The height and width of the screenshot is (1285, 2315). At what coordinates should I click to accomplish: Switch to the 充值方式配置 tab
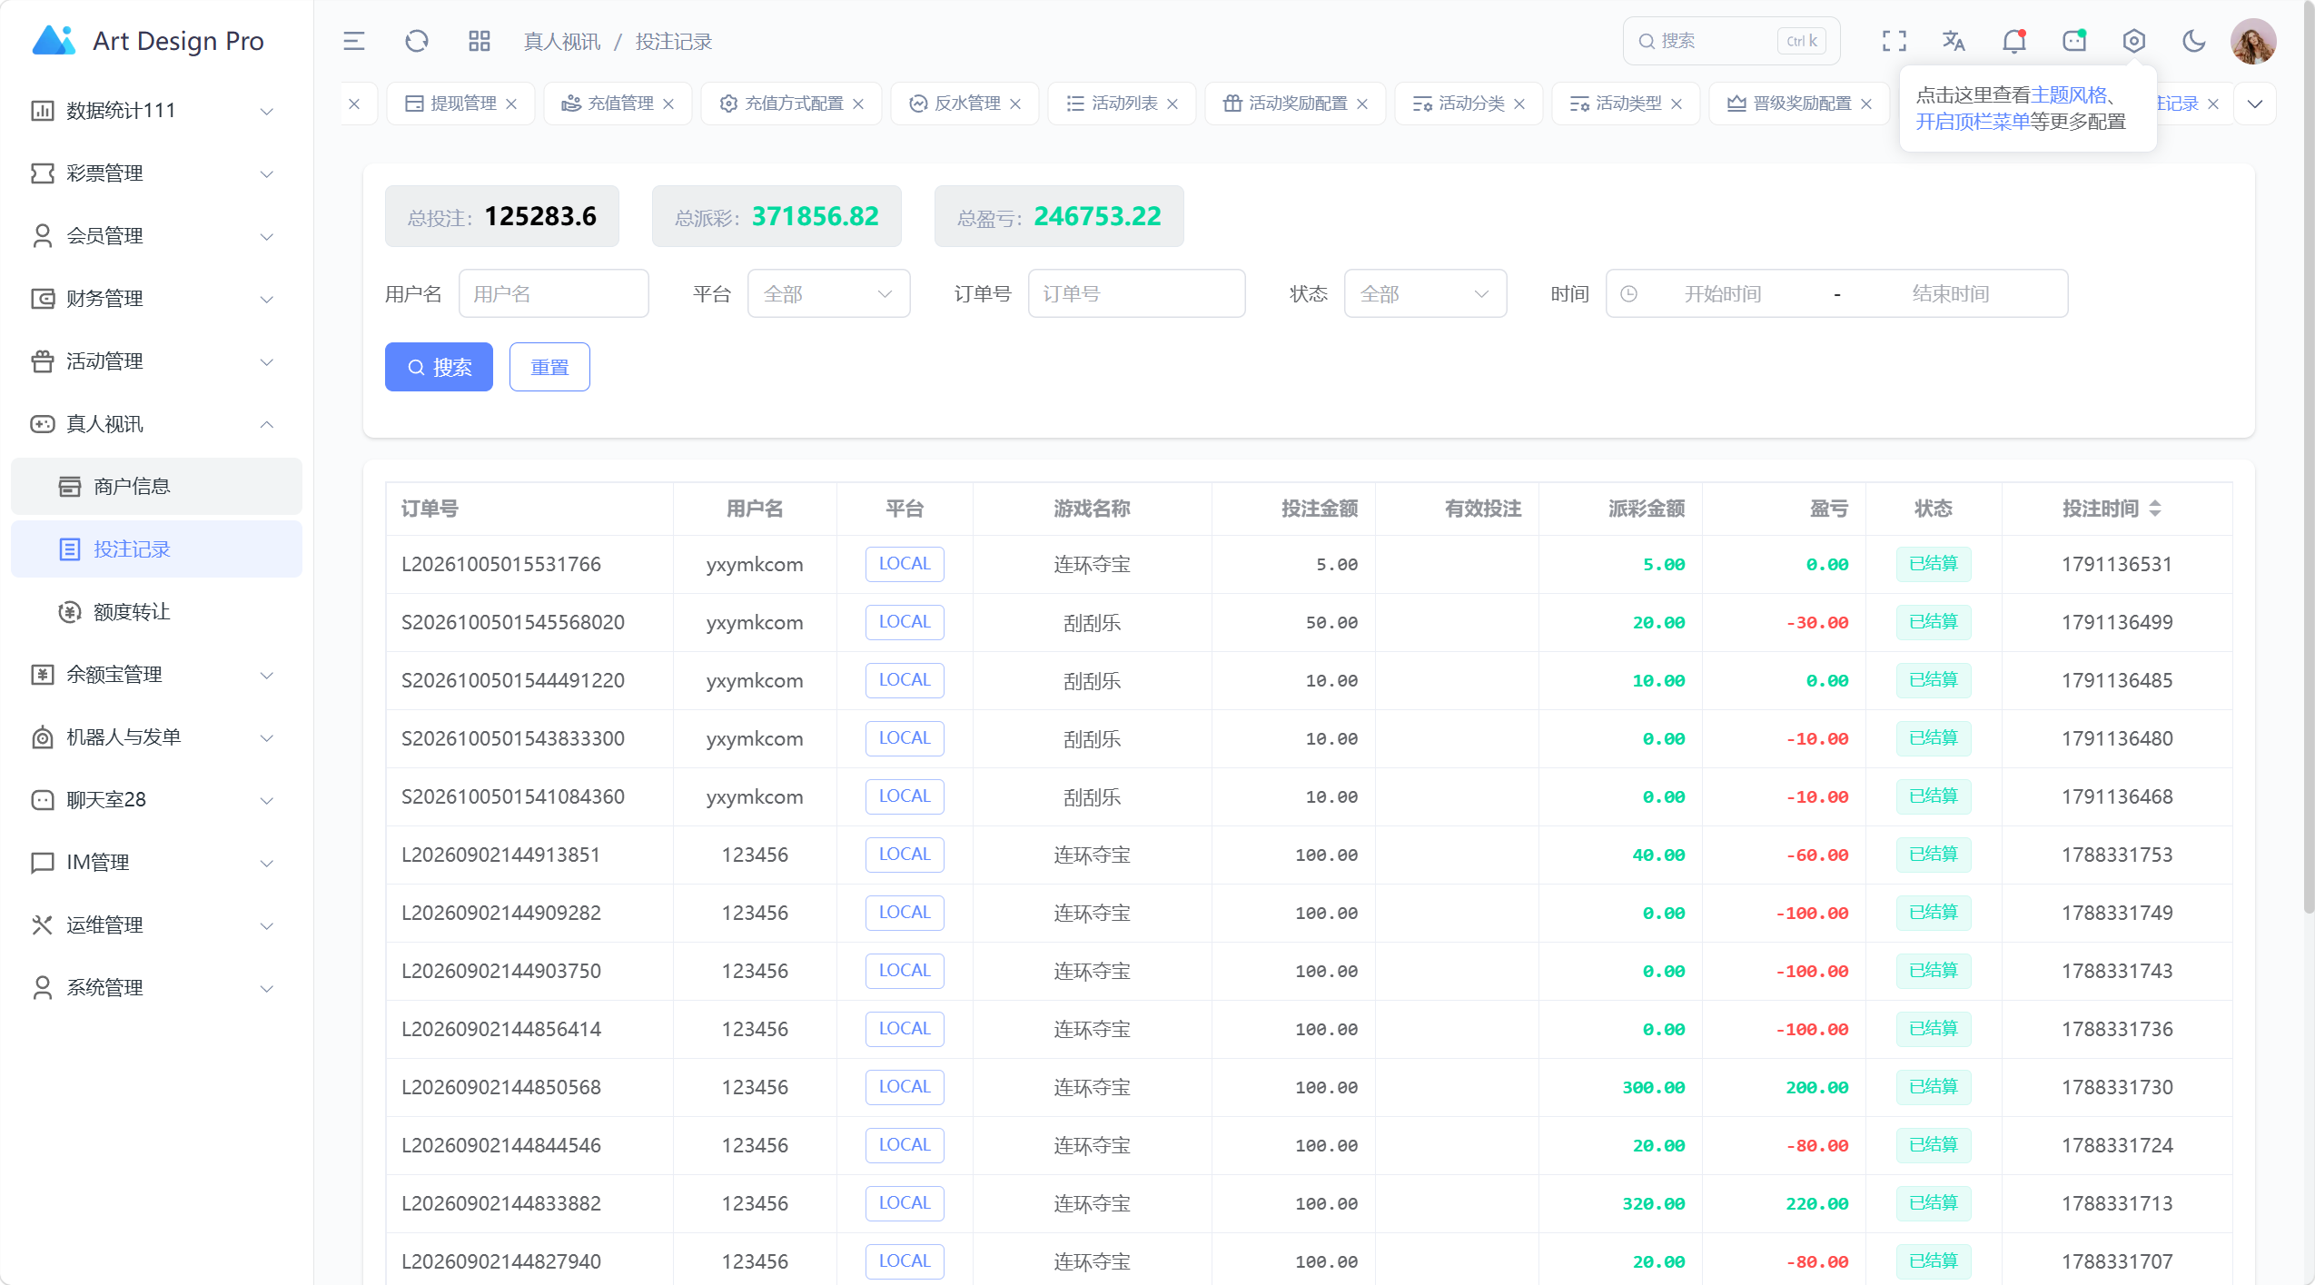pyautogui.click(x=791, y=104)
